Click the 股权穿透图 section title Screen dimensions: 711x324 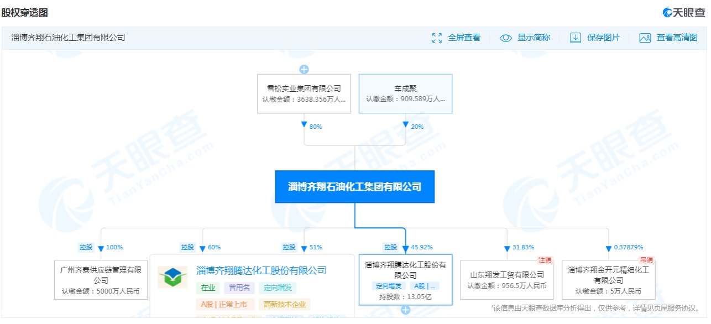click(x=25, y=12)
